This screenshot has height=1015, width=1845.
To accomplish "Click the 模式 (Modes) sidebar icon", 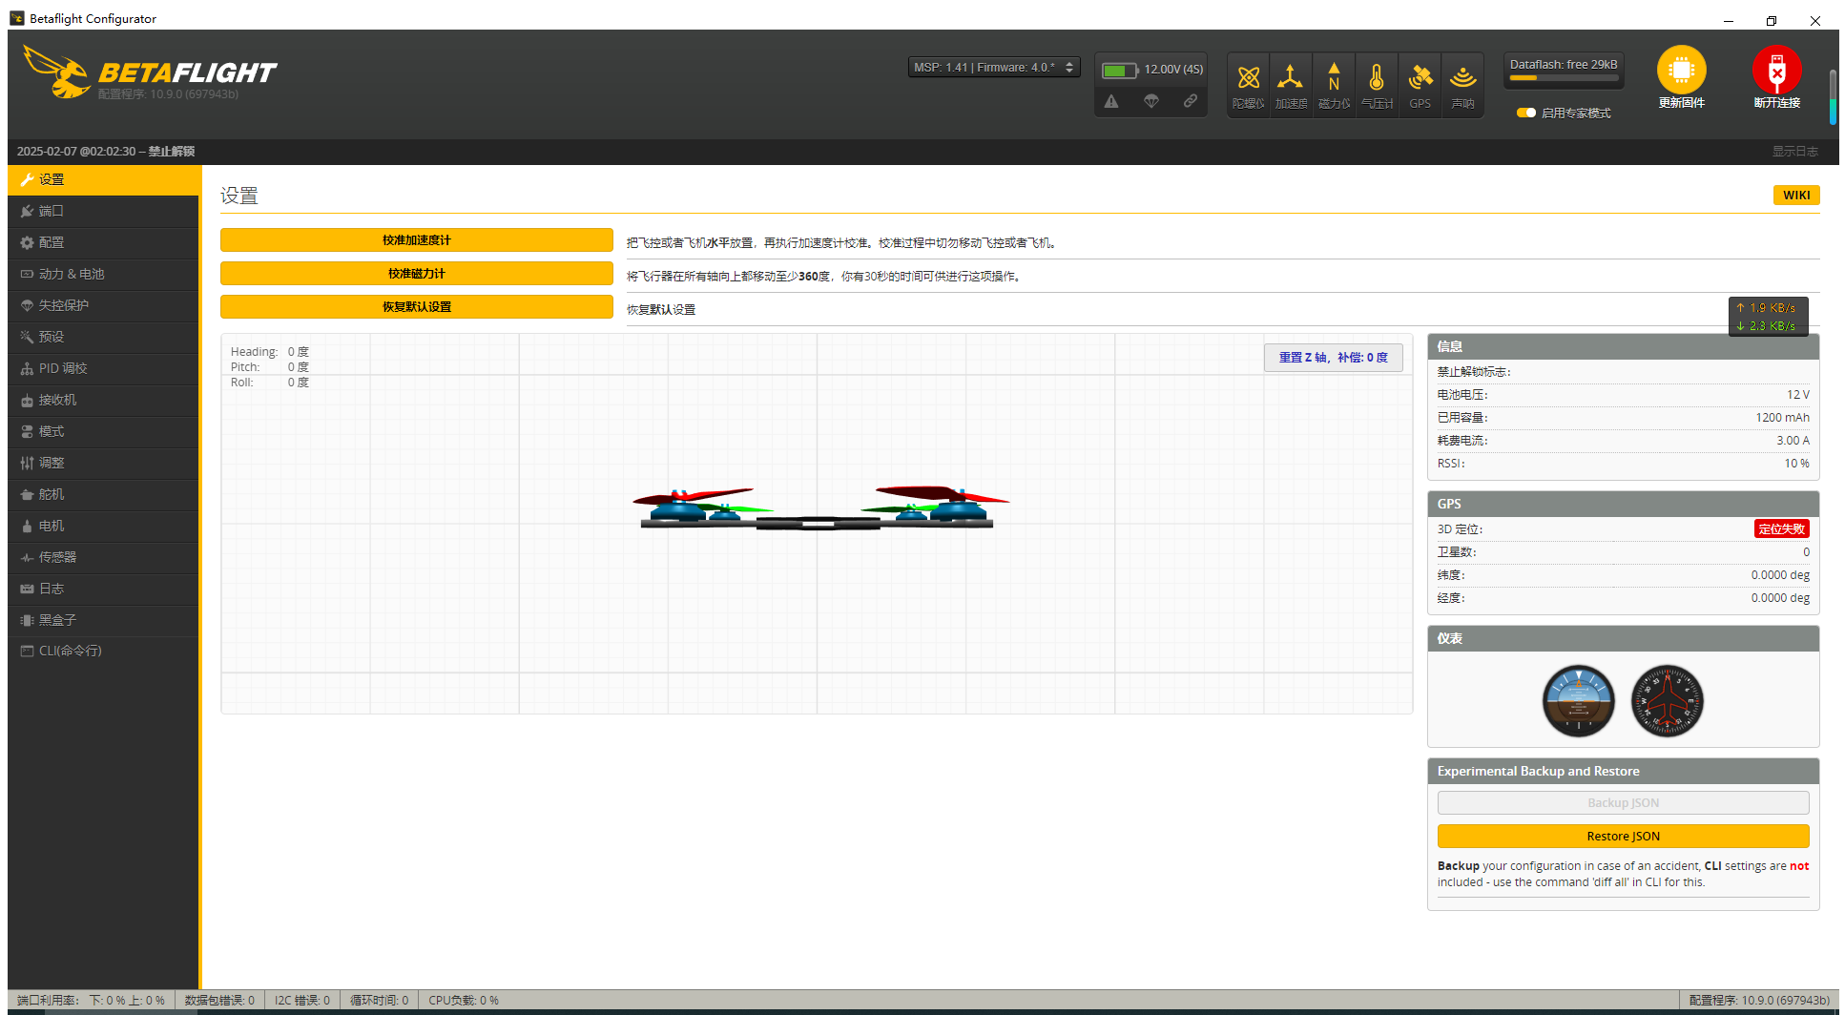I will click(27, 432).
